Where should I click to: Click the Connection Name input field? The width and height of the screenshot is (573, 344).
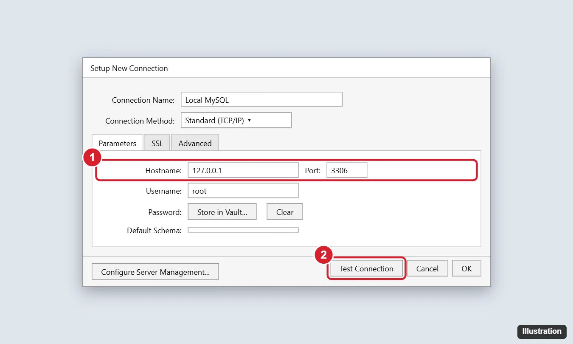click(261, 100)
